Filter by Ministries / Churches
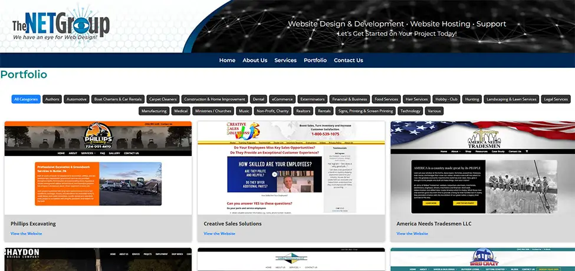Viewport: 575px width, 271px height. 213,111
